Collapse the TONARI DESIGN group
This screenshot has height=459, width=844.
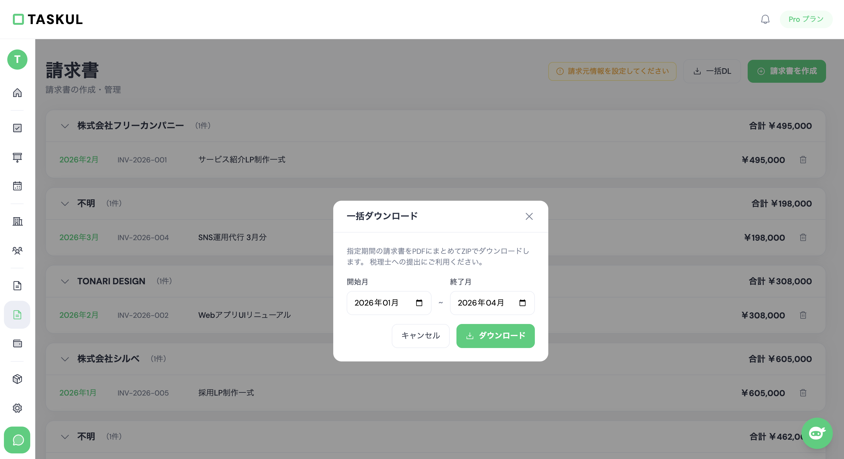click(65, 281)
